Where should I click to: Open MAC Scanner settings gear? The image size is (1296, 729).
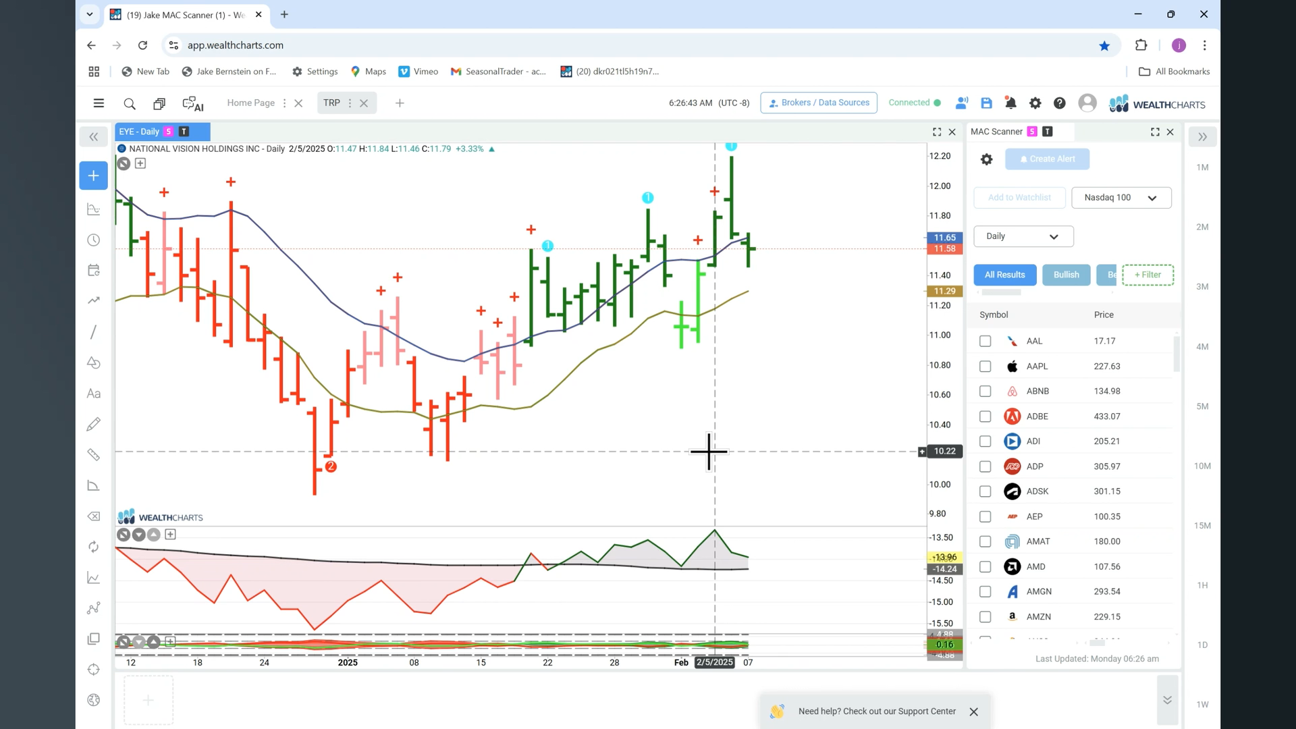point(986,159)
